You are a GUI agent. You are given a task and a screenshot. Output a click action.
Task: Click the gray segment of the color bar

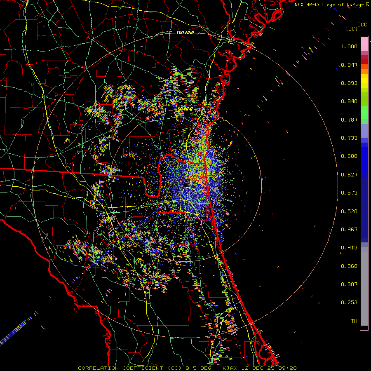coord(364,286)
